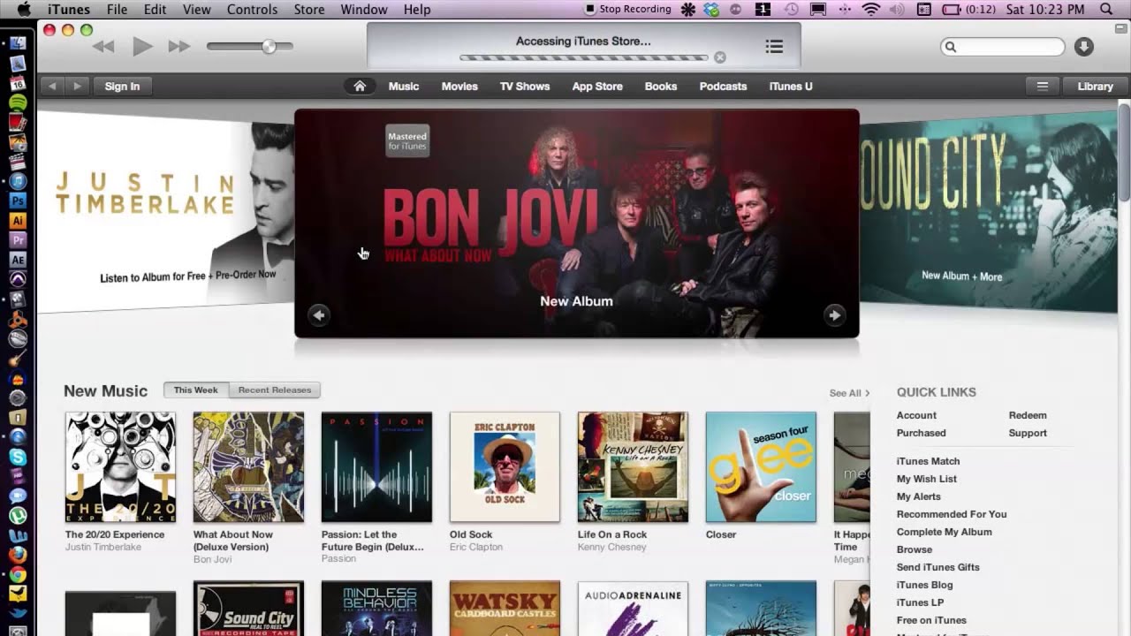Screen dimensions: 1131x636
Task: Click the Kenny Chesney artist link
Action: pos(612,547)
